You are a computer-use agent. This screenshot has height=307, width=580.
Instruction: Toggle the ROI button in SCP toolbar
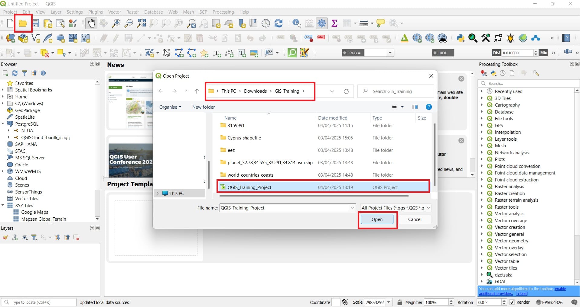point(443,53)
